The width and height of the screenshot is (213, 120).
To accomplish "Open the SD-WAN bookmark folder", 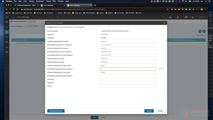I will tap(130, 13).
